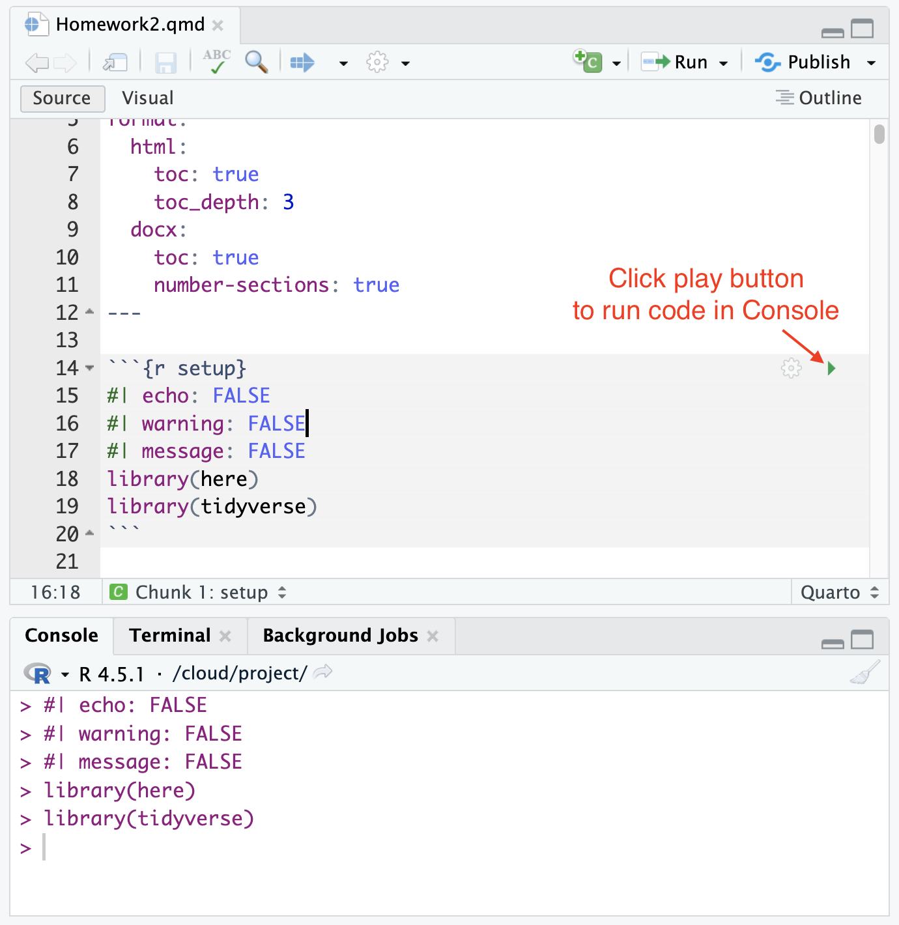Save current document floppy icon

click(x=165, y=63)
